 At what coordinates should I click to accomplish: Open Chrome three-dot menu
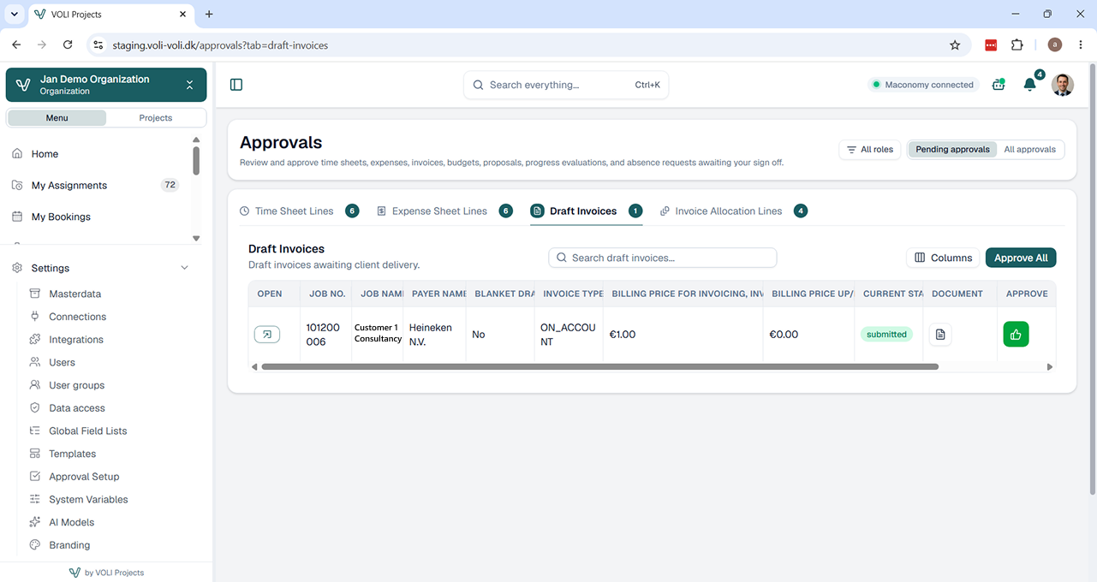click(1081, 45)
